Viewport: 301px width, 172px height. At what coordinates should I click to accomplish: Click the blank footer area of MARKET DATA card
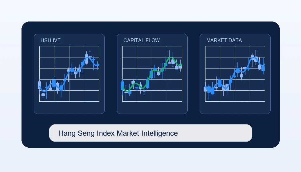click(x=235, y=107)
